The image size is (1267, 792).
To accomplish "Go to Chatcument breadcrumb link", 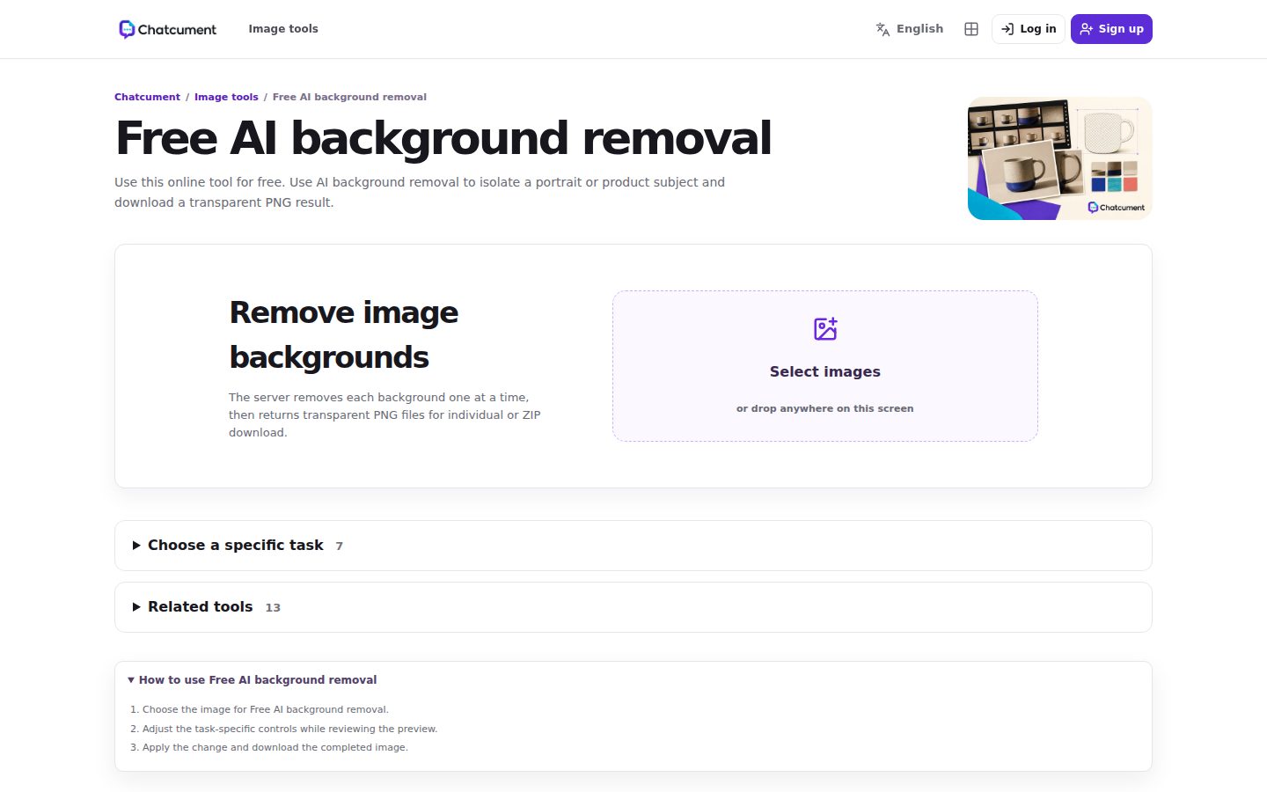I will (147, 97).
